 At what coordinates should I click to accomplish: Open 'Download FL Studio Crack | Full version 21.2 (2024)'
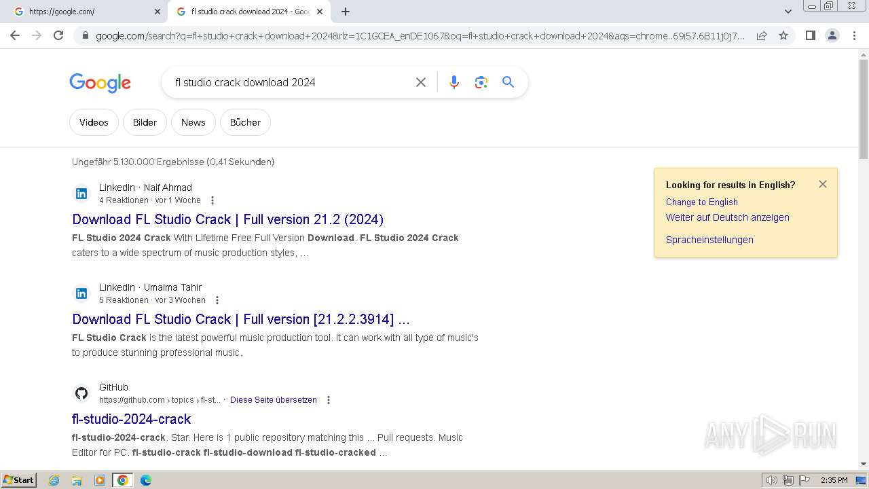pos(227,219)
